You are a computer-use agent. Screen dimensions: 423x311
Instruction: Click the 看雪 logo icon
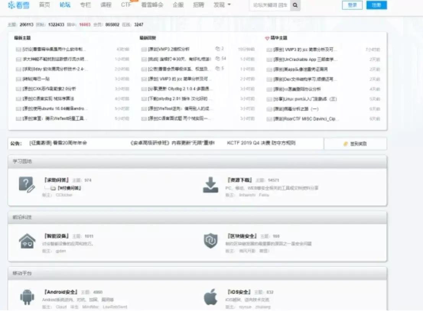(x=11, y=5)
